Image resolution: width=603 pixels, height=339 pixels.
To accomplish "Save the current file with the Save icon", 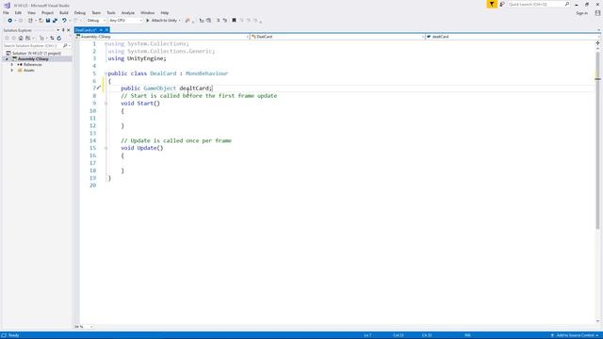I will pyautogui.click(x=48, y=21).
